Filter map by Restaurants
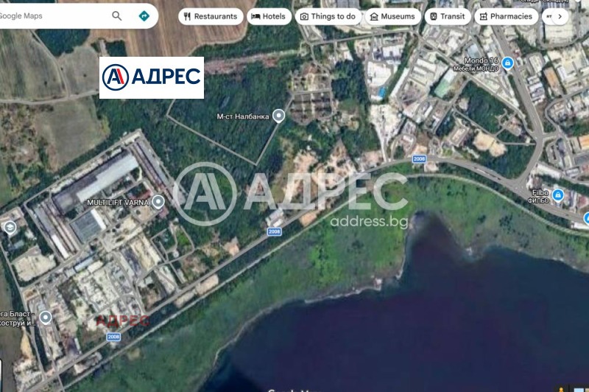This screenshot has width=589, height=392. [211, 16]
